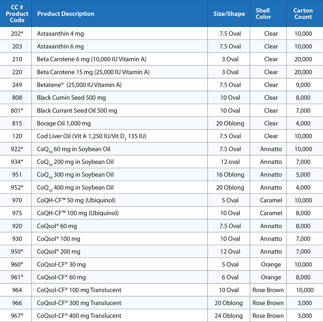Select the Cod Liver Oil description cell
Viewport: 323px width, 322px height.
pyautogui.click(x=91, y=136)
